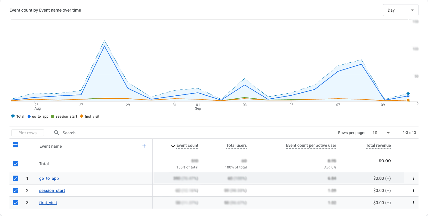The width and height of the screenshot is (428, 216).
Task: Uncheck the session_start row checkbox
Action: pyautogui.click(x=15, y=190)
